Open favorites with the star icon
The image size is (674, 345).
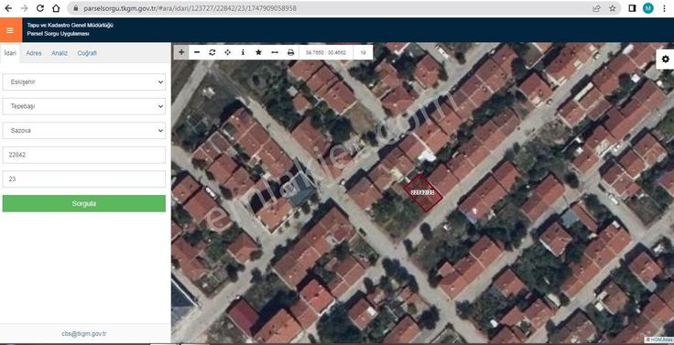(258, 52)
